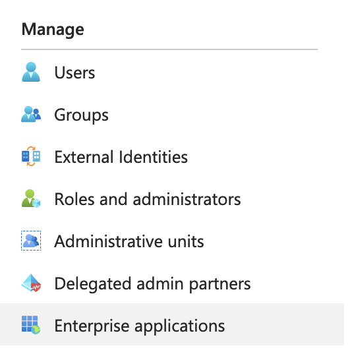Click the Groups two-people icon

pos(31,114)
